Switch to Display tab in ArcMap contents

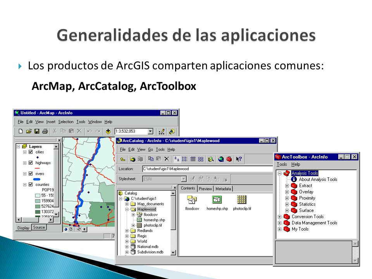(23, 228)
